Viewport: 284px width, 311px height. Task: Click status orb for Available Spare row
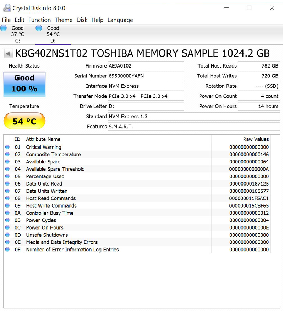(7, 162)
